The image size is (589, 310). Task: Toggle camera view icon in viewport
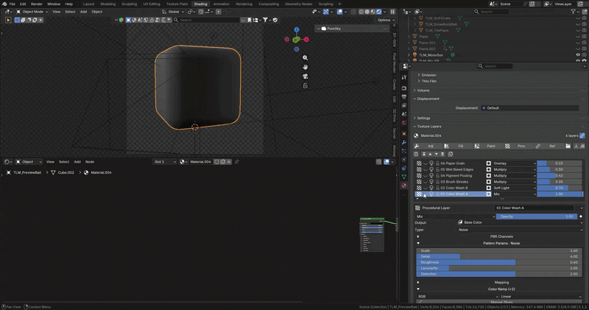click(x=305, y=77)
